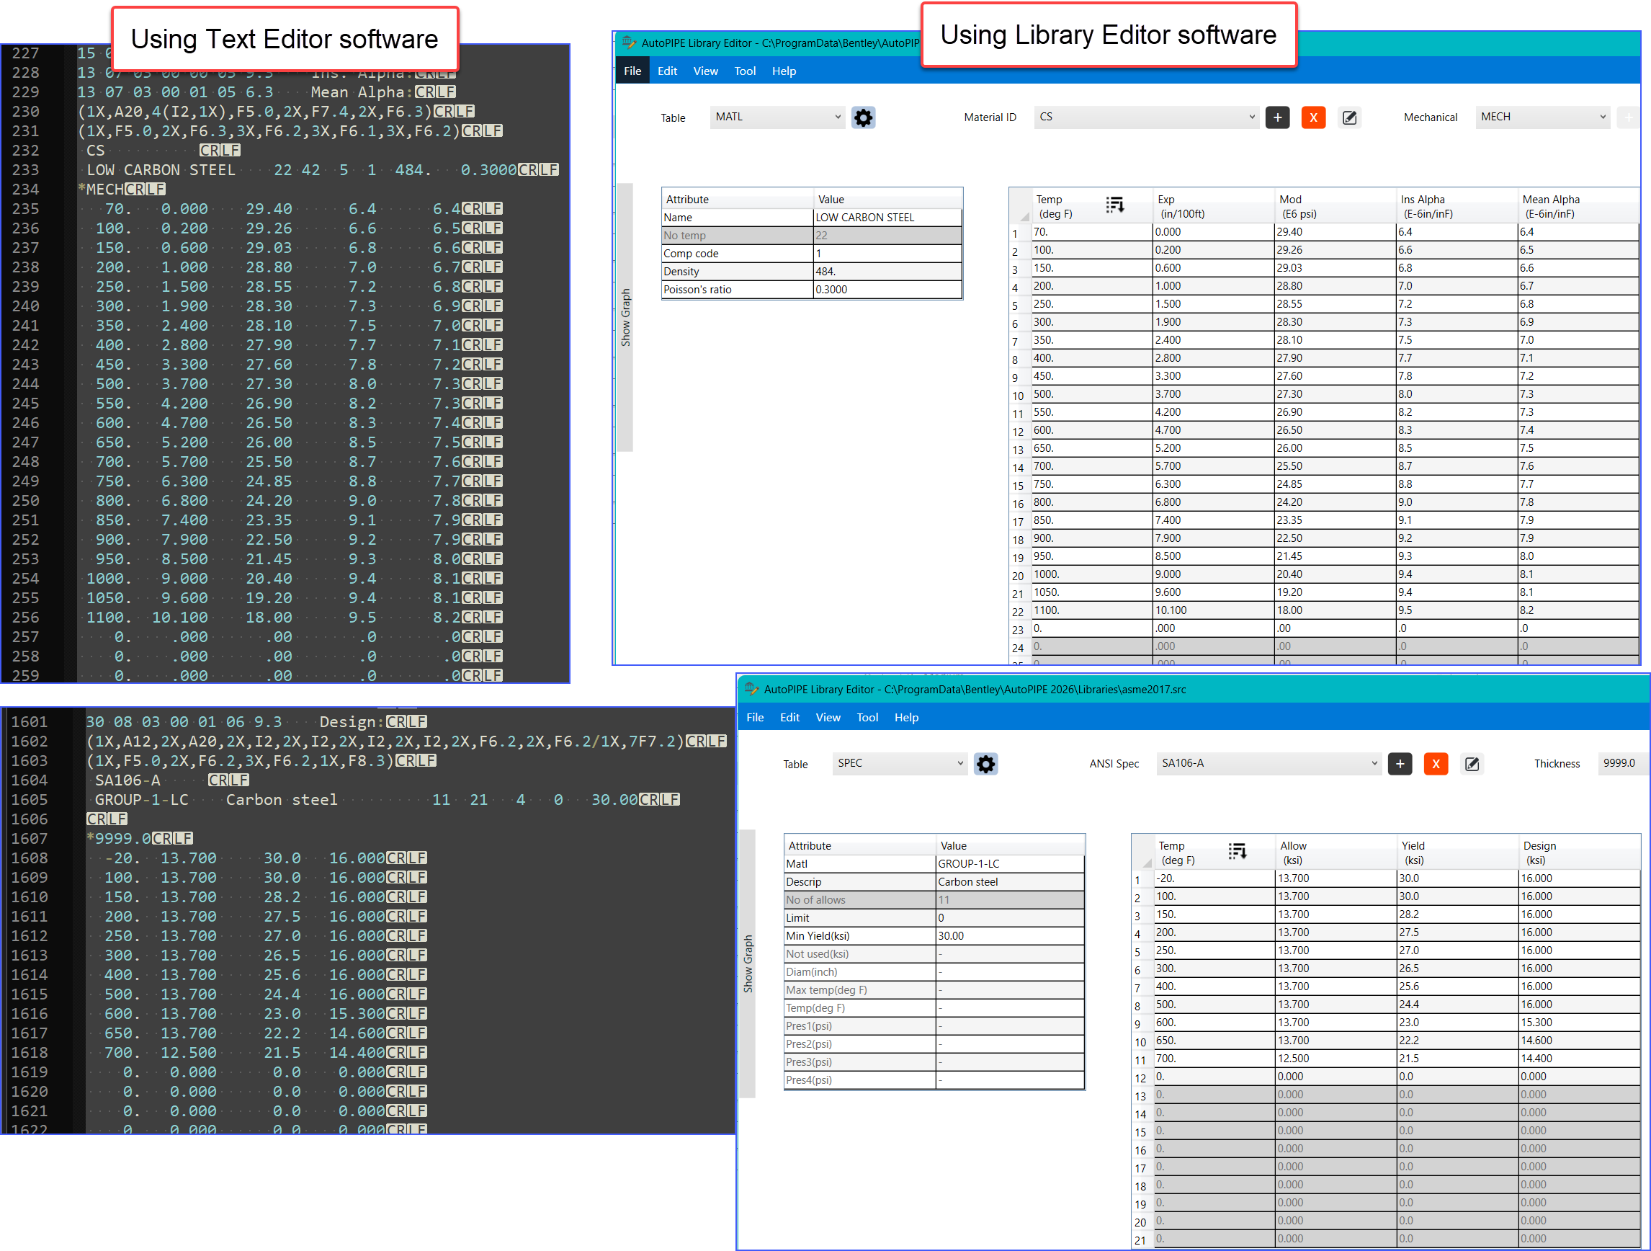Screen dimensions: 1651x1251
Task: Open Help menu in upper Library Editor
Action: tap(784, 71)
